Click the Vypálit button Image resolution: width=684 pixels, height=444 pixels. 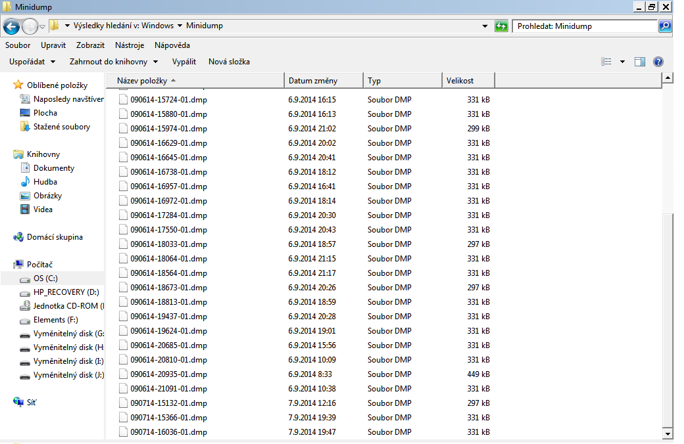pyautogui.click(x=184, y=62)
